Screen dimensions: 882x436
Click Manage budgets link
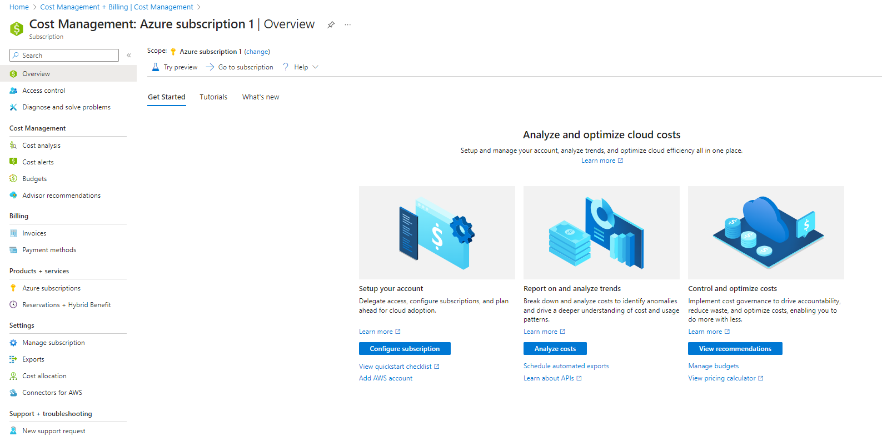(x=714, y=366)
